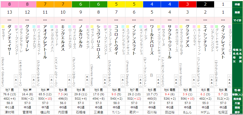
Task: Select interval 中11週 for ダノンチェイサー
Action: point(10,108)
